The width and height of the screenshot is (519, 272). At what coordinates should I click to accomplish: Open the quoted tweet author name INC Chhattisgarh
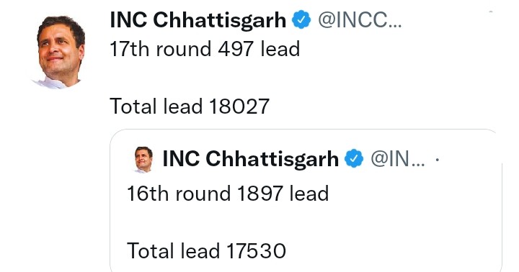click(251, 158)
